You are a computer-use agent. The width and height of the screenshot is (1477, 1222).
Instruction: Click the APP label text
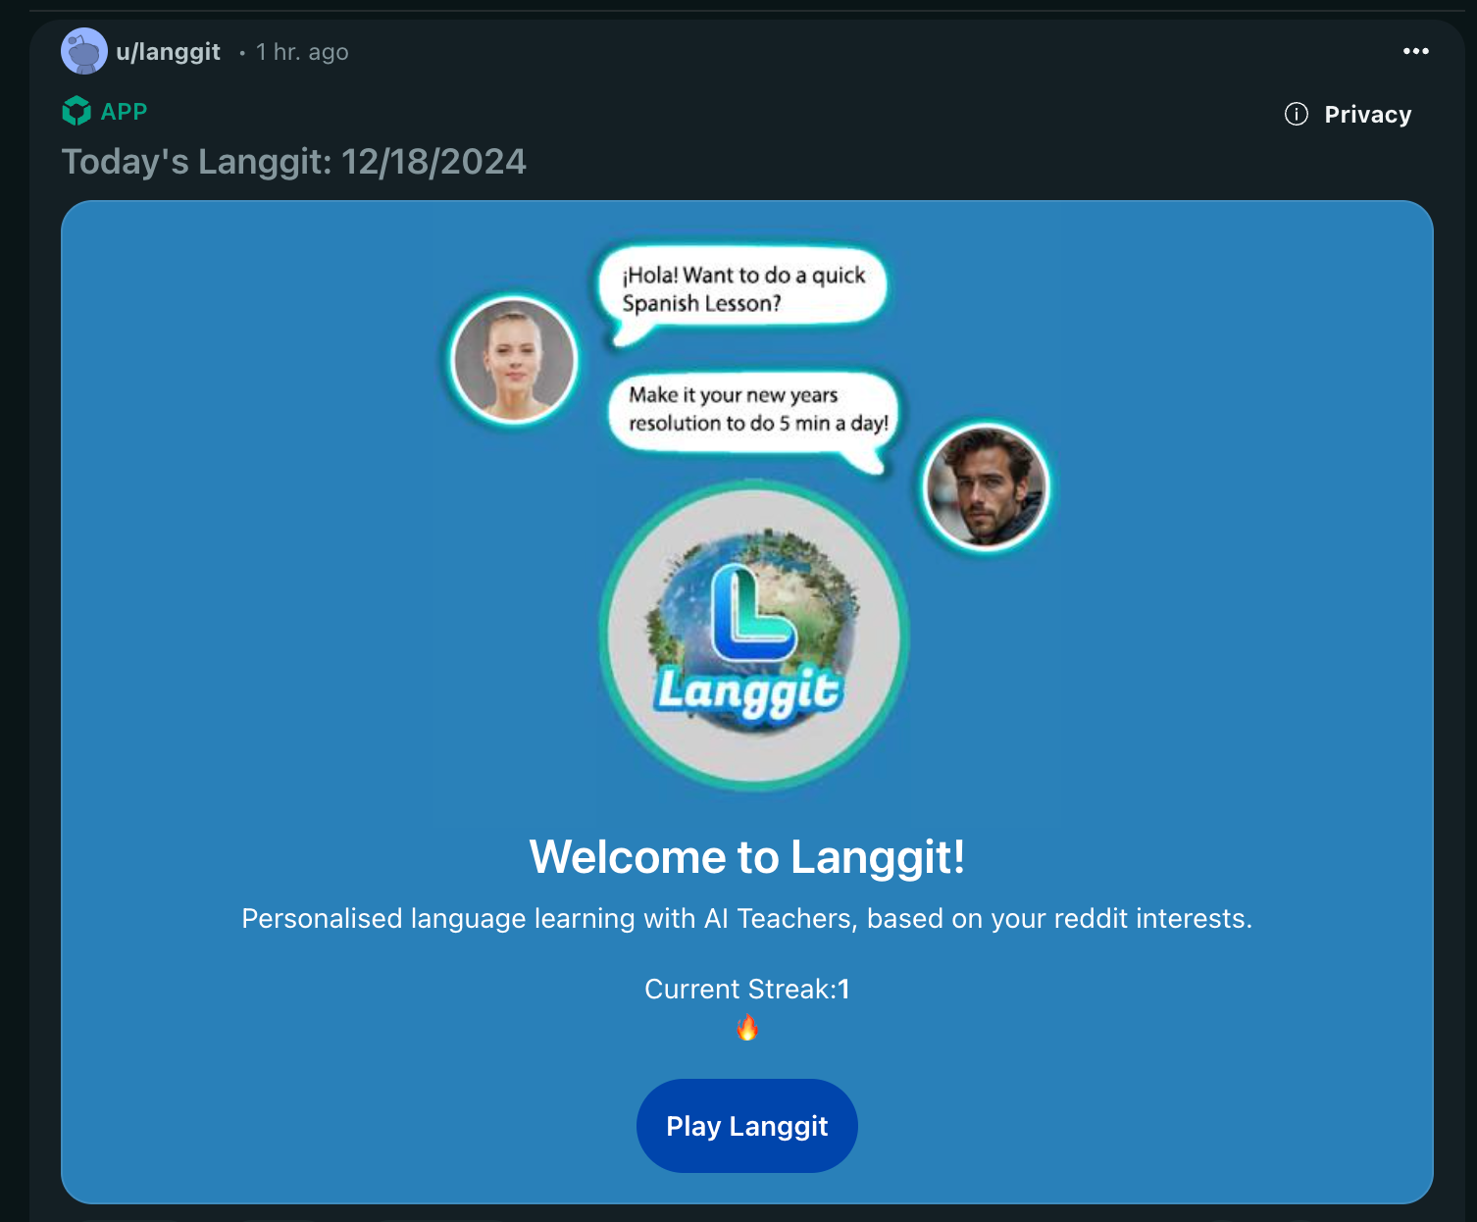tap(124, 112)
